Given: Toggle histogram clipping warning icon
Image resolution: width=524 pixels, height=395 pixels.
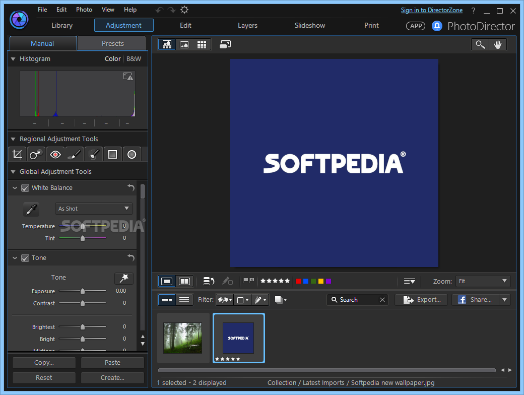Looking at the screenshot, I should (128, 77).
